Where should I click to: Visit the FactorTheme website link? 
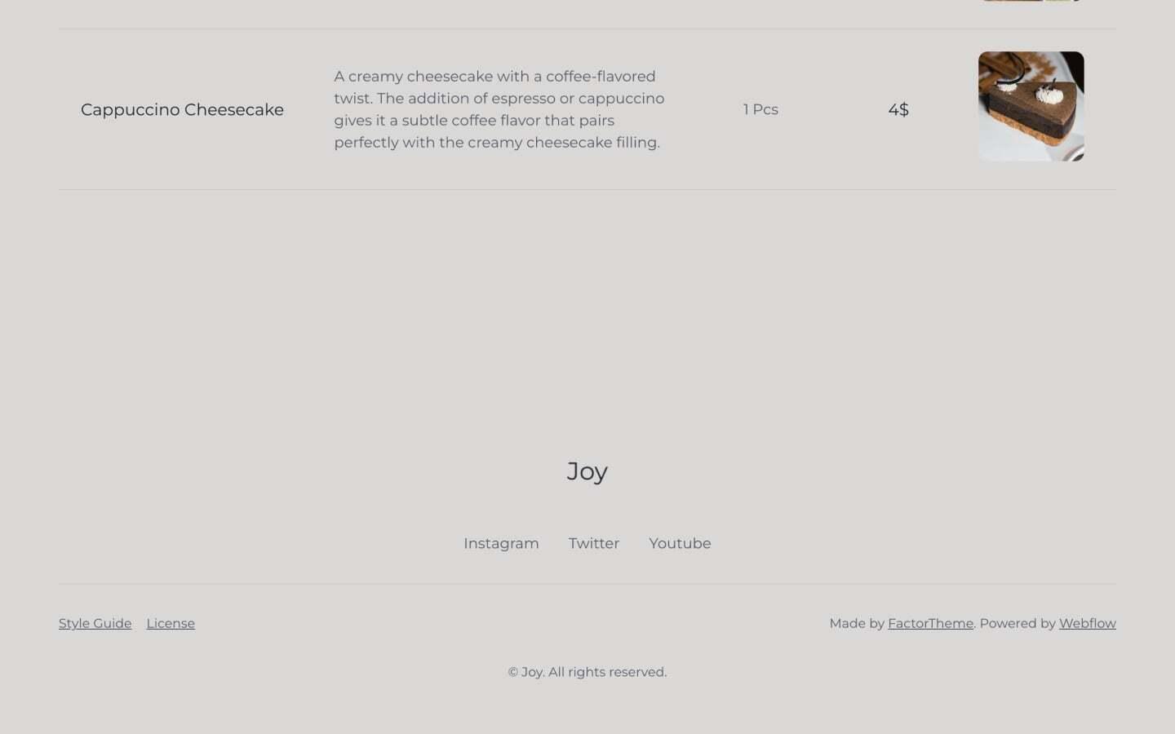tap(930, 623)
